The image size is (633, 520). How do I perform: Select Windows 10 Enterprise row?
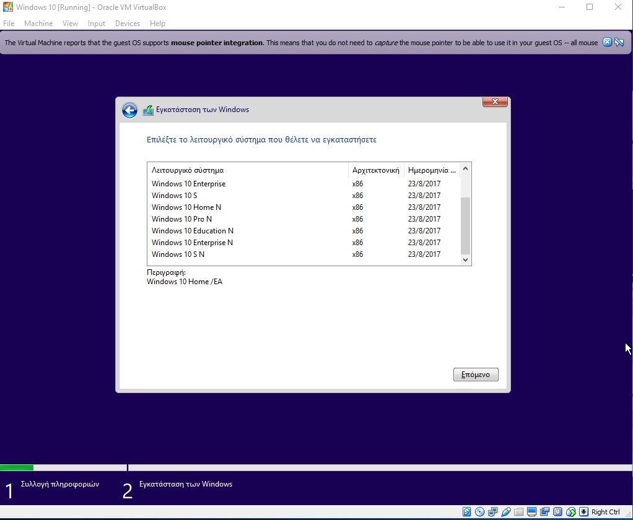[304, 184]
